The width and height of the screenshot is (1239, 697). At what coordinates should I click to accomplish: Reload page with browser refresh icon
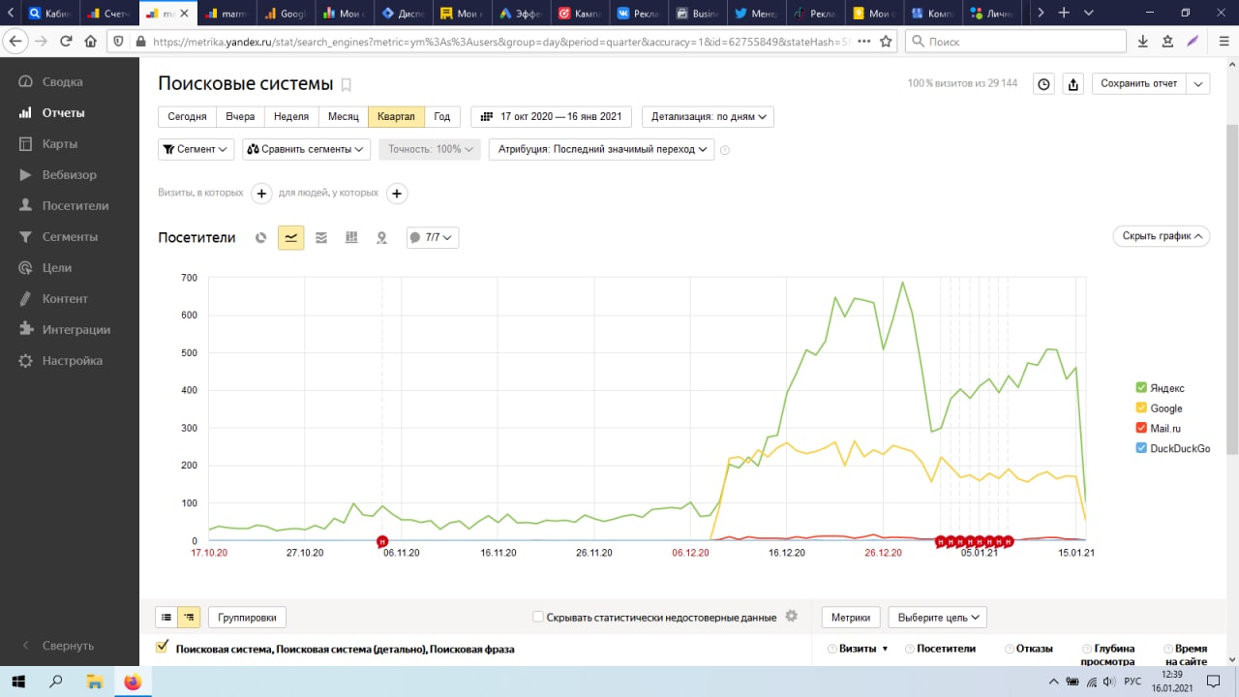click(66, 42)
